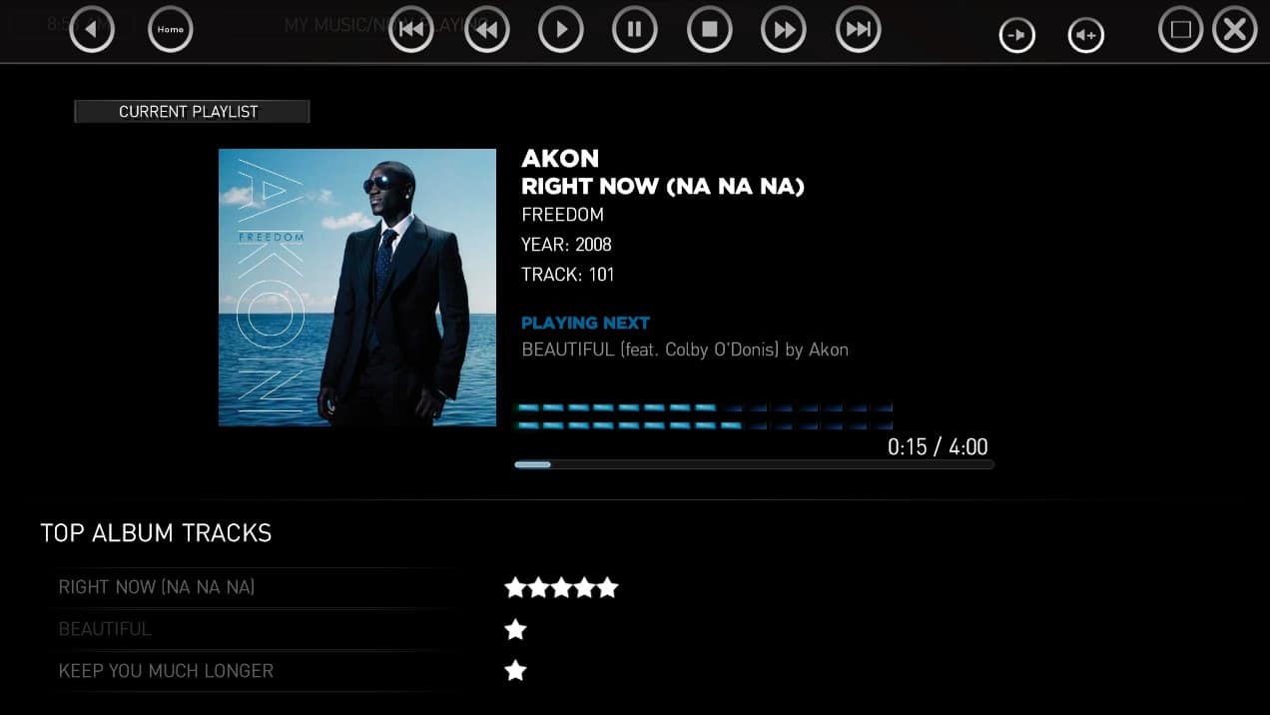1270x715 pixels.
Task: Rewind the current song
Action: coord(487,30)
